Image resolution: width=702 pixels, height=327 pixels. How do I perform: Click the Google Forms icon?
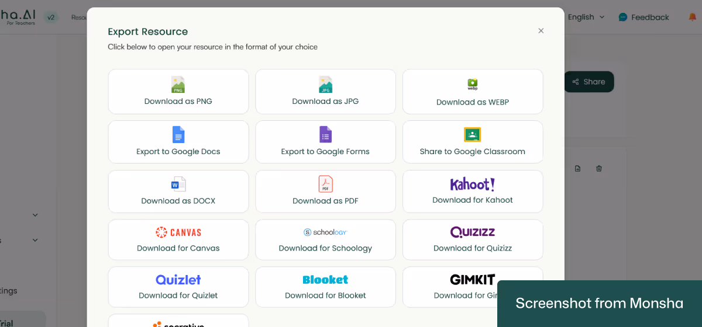[x=325, y=134]
